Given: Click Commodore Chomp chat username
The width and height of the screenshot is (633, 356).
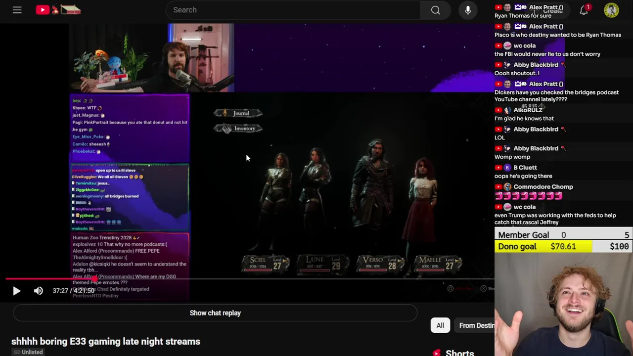Looking at the screenshot, I should pyautogui.click(x=543, y=187).
